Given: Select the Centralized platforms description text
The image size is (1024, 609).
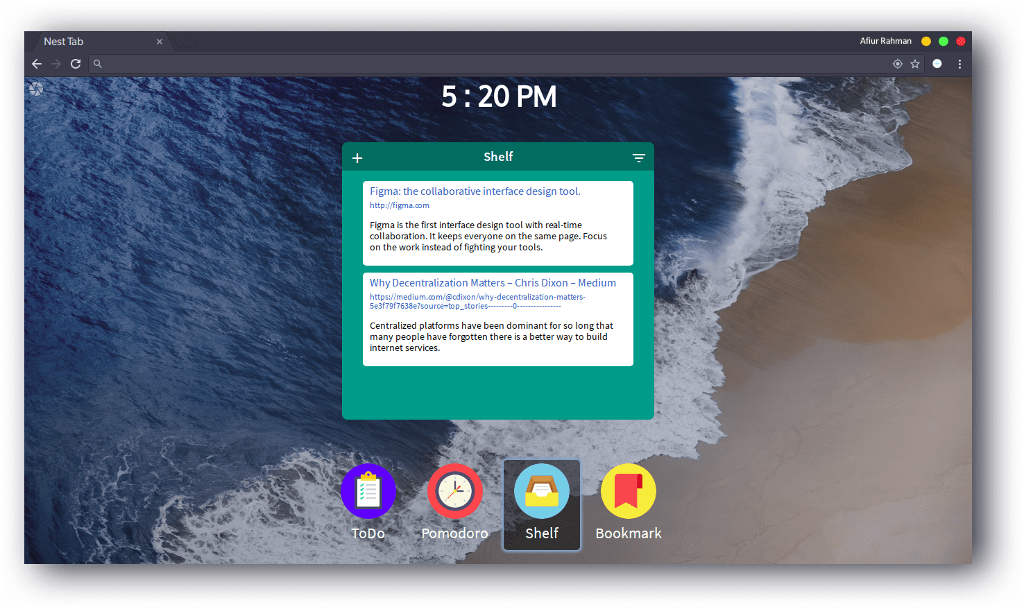Looking at the screenshot, I should click(491, 337).
